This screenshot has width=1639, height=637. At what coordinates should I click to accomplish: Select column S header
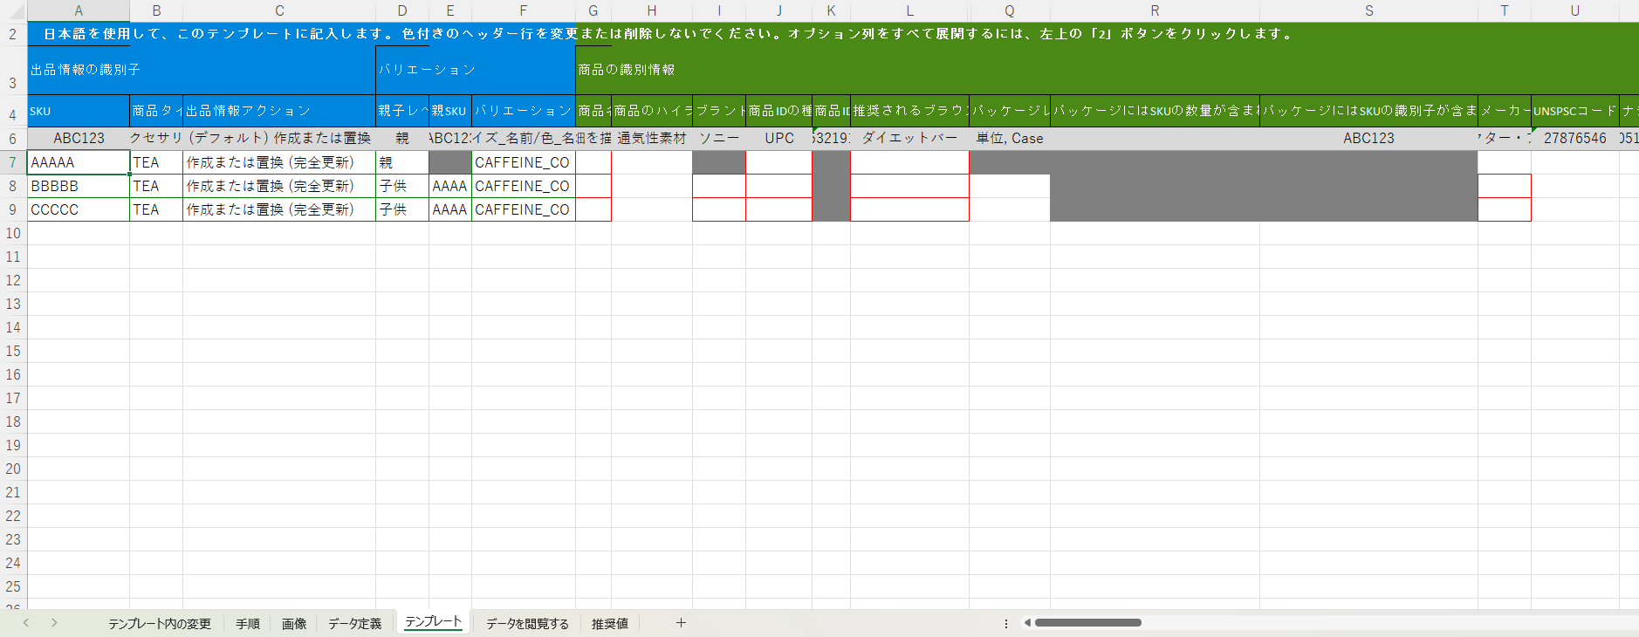[x=1368, y=10]
